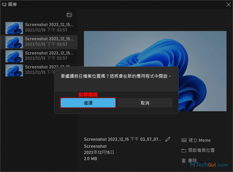Click the 刪除 text label
The height and width of the screenshot is (172, 233).
pos(193,161)
